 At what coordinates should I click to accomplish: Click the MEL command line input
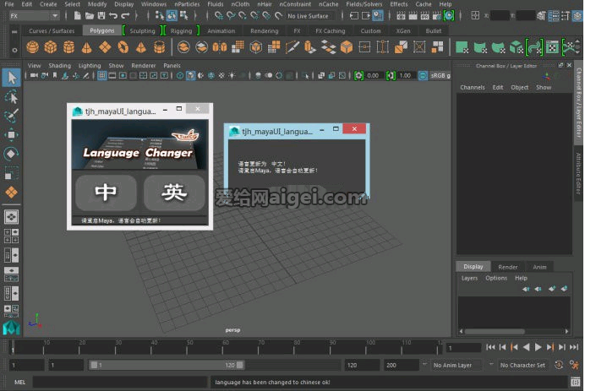(120, 382)
